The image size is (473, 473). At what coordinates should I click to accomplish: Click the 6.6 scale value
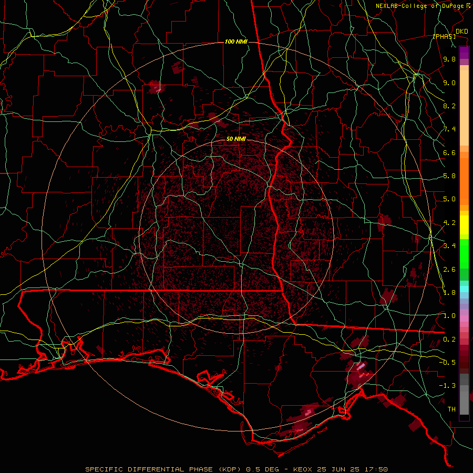point(449,152)
